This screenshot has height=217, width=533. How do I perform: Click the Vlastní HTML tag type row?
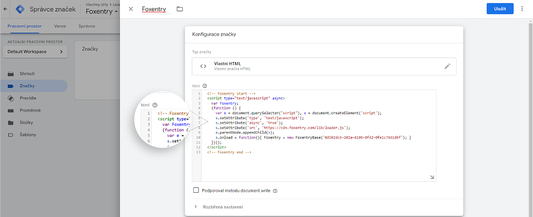[324, 66]
